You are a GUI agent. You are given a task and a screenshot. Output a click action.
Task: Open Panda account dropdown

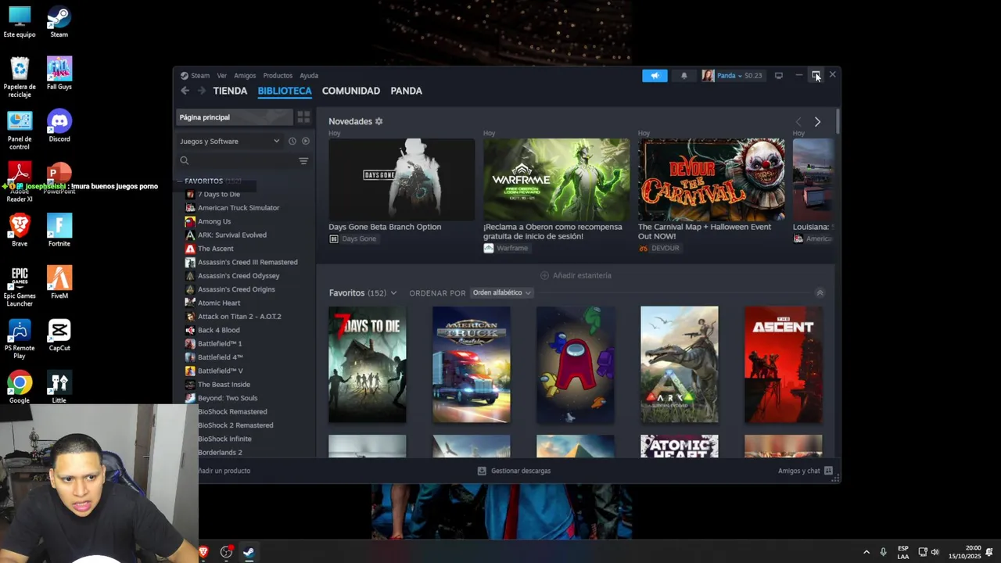coord(731,76)
